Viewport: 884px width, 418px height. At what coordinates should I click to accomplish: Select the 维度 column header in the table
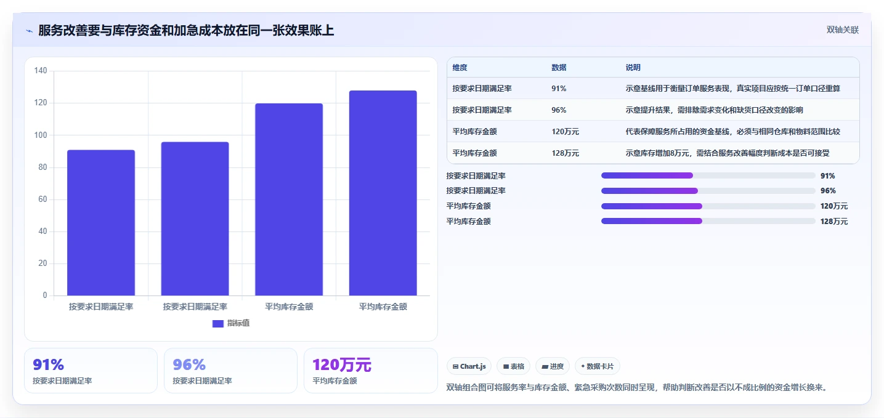460,68
